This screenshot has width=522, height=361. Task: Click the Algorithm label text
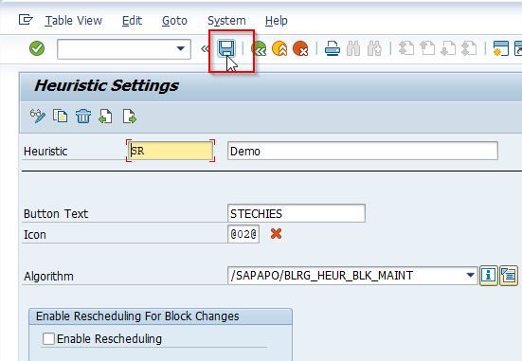[48, 276]
